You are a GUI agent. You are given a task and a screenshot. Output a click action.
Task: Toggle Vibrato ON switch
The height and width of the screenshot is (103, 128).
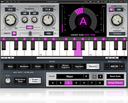[14, 33]
